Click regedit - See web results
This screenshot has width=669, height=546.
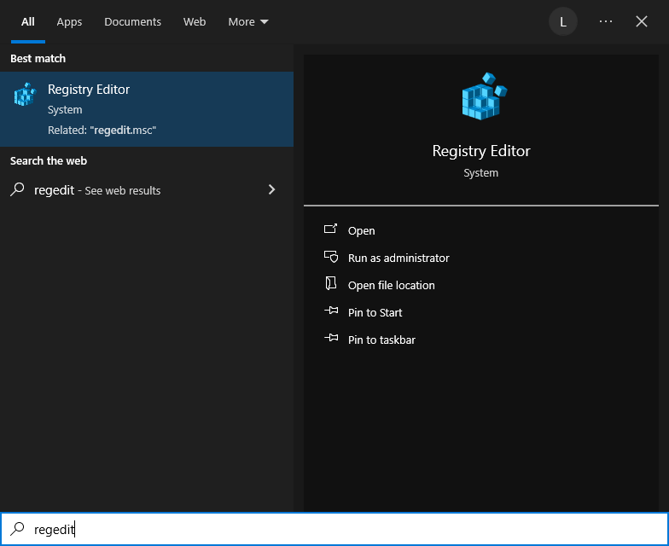click(147, 189)
